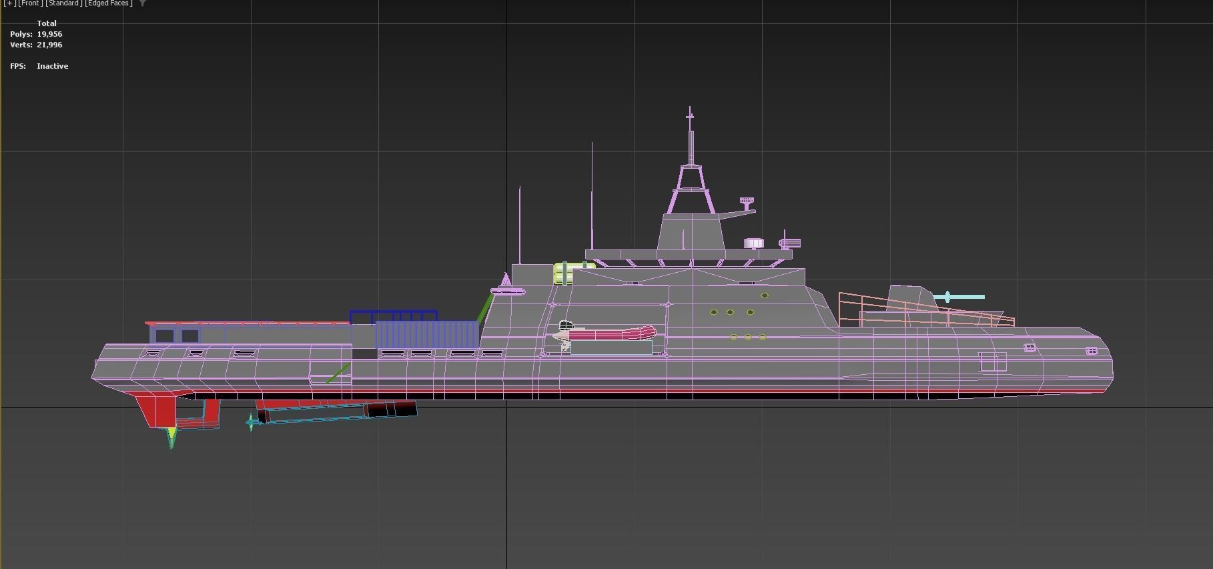Click the Polys count value 19,956
The height and width of the screenshot is (569, 1213).
49,34
